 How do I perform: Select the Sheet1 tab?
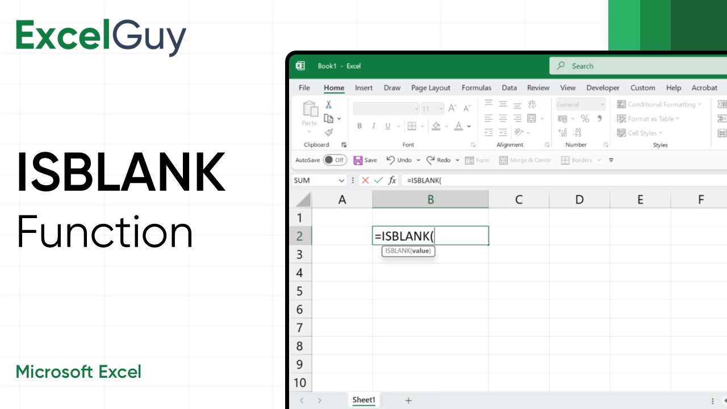[363, 400]
